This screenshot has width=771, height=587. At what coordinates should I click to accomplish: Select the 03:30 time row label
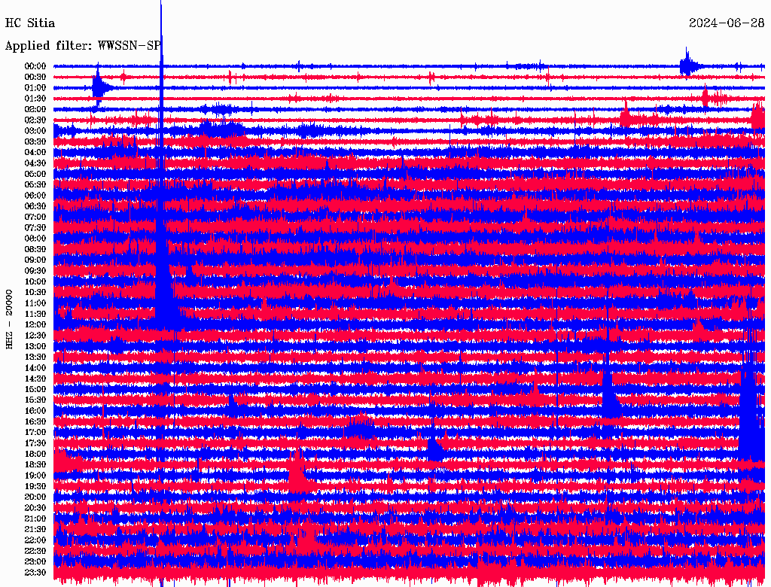pos(35,141)
